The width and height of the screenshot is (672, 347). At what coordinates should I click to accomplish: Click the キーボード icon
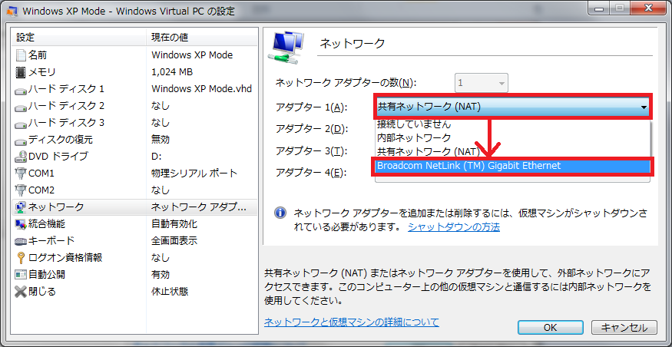[x=21, y=241]
